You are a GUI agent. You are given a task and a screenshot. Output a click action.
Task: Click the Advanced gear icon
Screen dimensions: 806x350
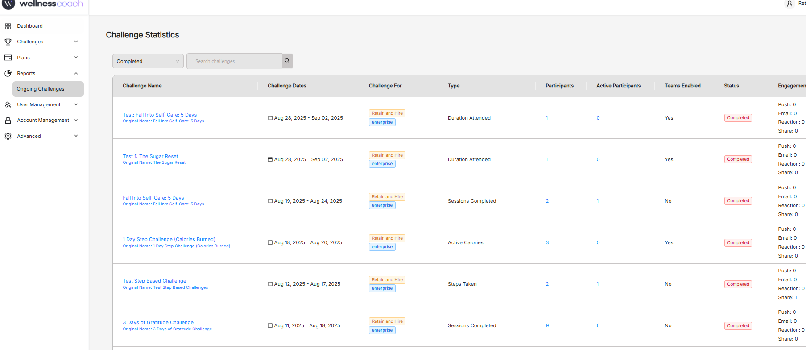pos(8,136)
